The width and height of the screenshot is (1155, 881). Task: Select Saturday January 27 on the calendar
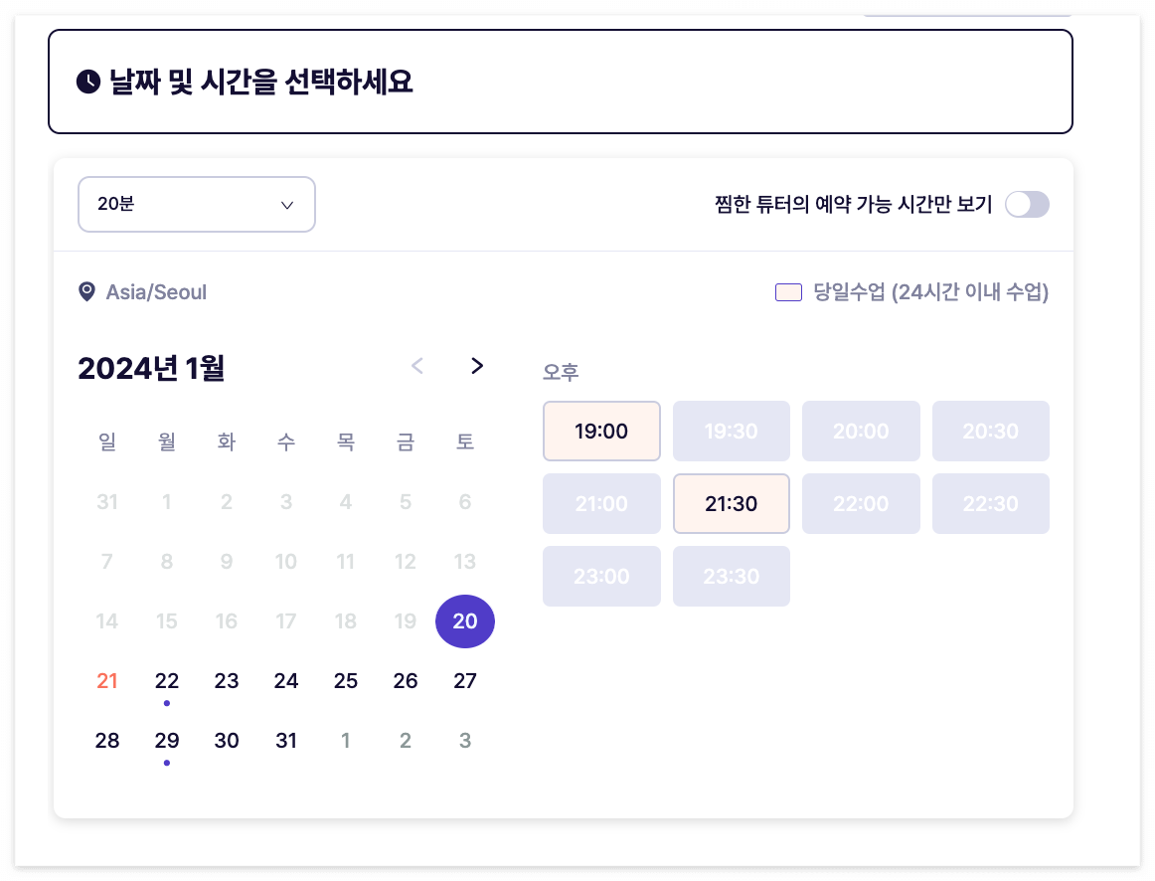click(465, 680)
